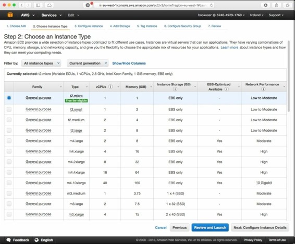Click the m3.large type cell
The height and width of the screenshot is (244, 295).
point(76,204)
